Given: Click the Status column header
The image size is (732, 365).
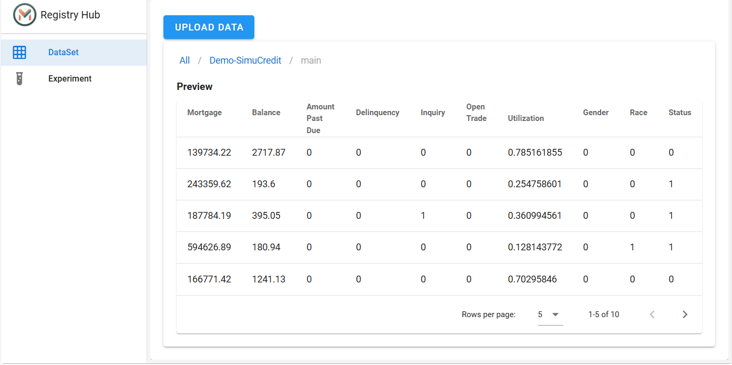Looking at the screenshot, I should 680,113.
